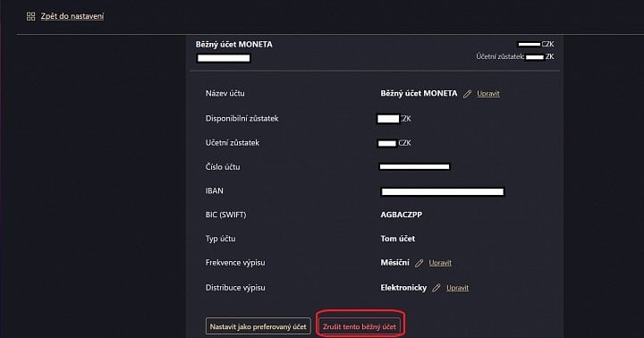Image resolution: width=644 pixels, height=338 pixels.
Task: Click the Distribuce výpisu label
Action: click(x=235, y=288)
